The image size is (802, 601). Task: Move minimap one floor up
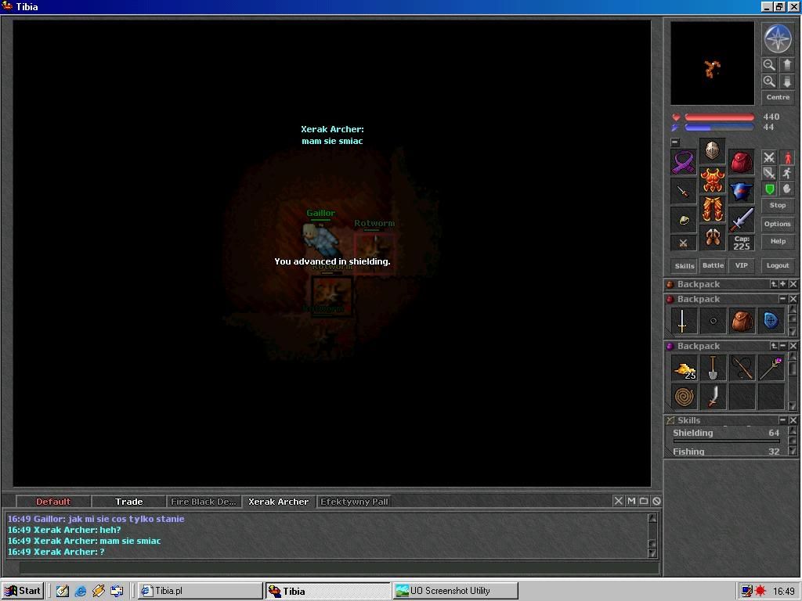coord(786,65)
